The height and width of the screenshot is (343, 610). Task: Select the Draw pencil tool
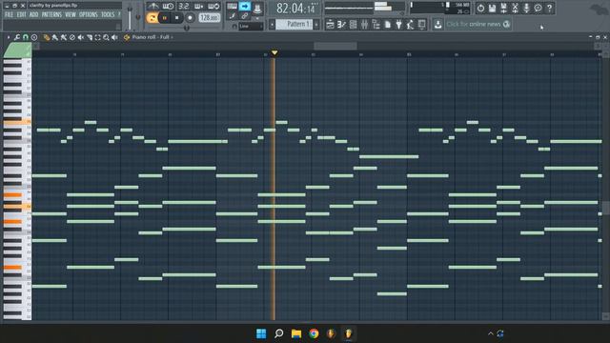pos(47,37)
